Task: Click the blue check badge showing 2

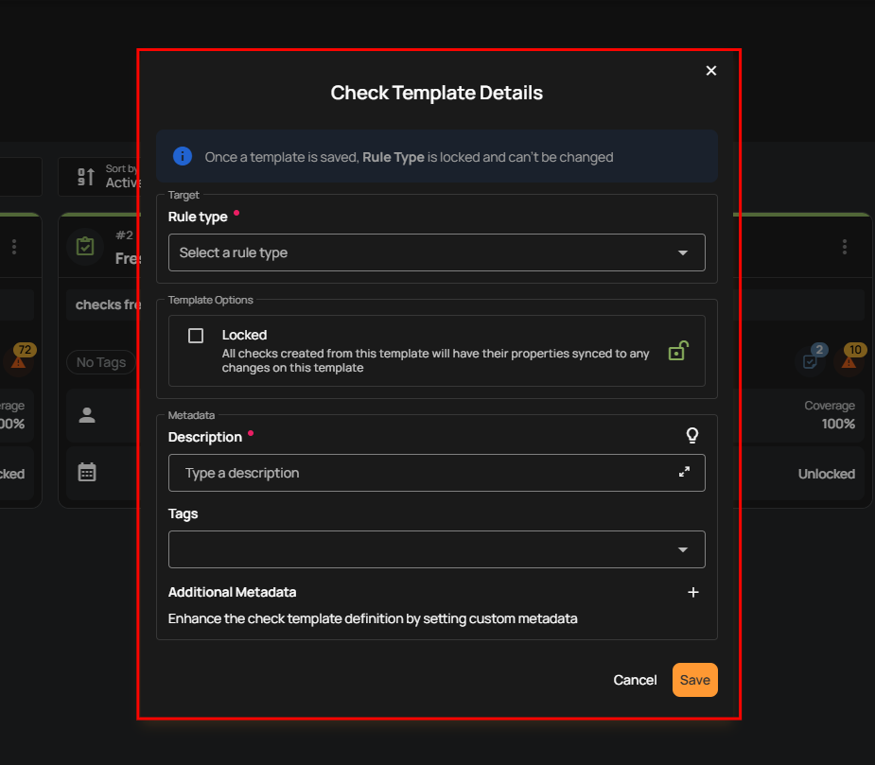Action: tap(812, 359)
